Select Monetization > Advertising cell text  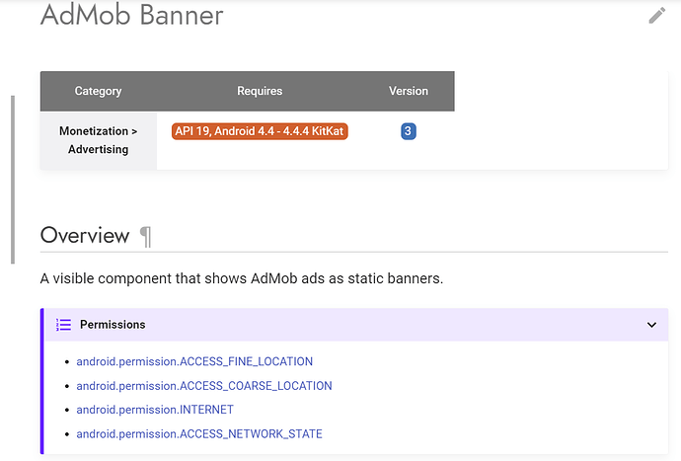coord(98,140)
